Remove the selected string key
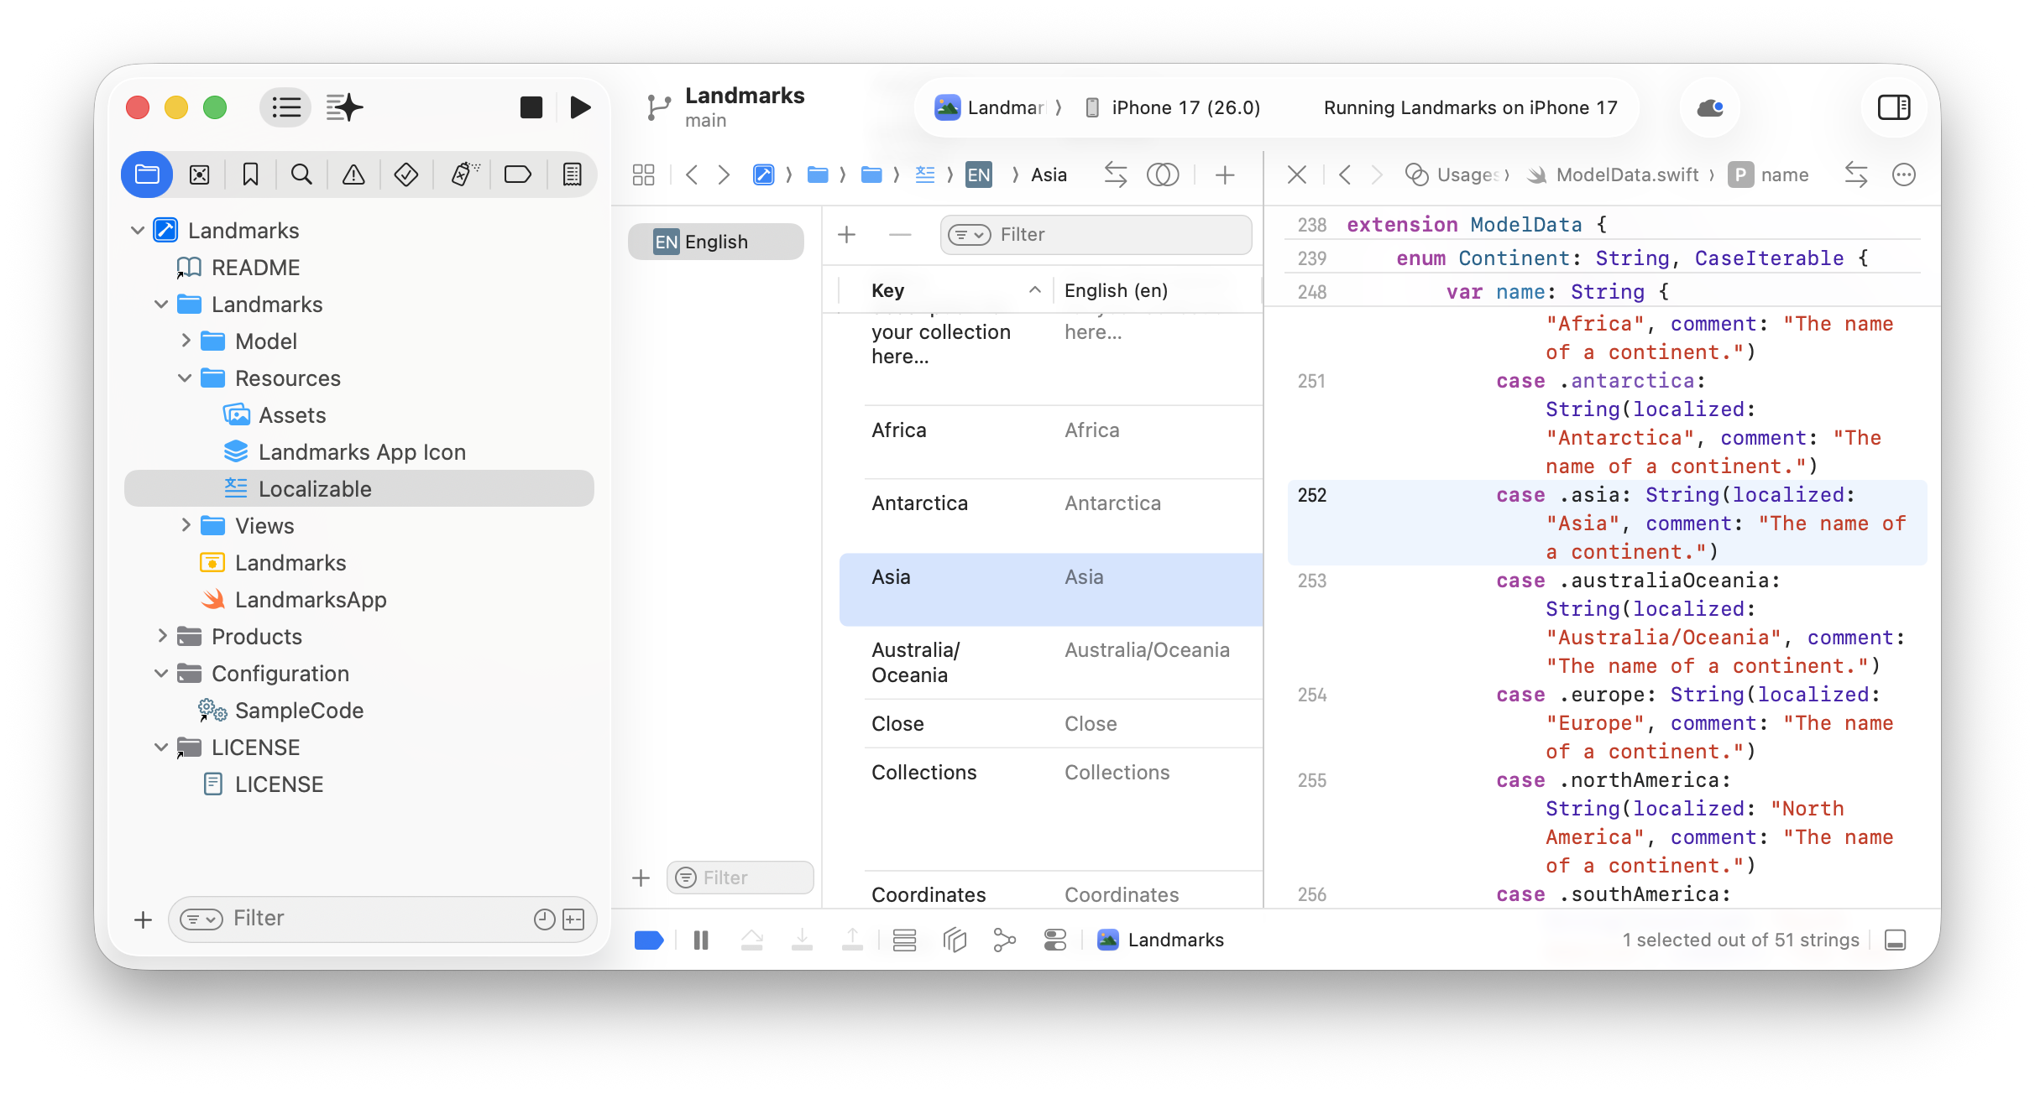 pyautogui.click(x=900, y=235)
